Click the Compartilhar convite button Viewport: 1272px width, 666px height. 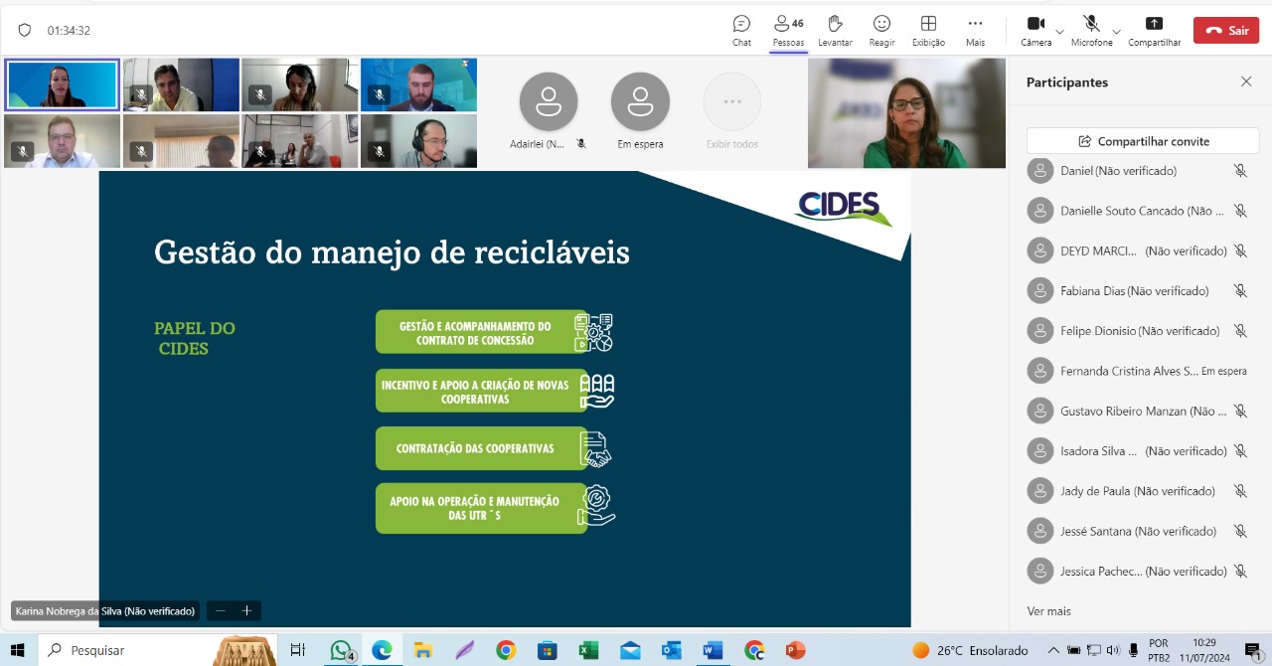pyautogui.click(x=1143, y=141)
